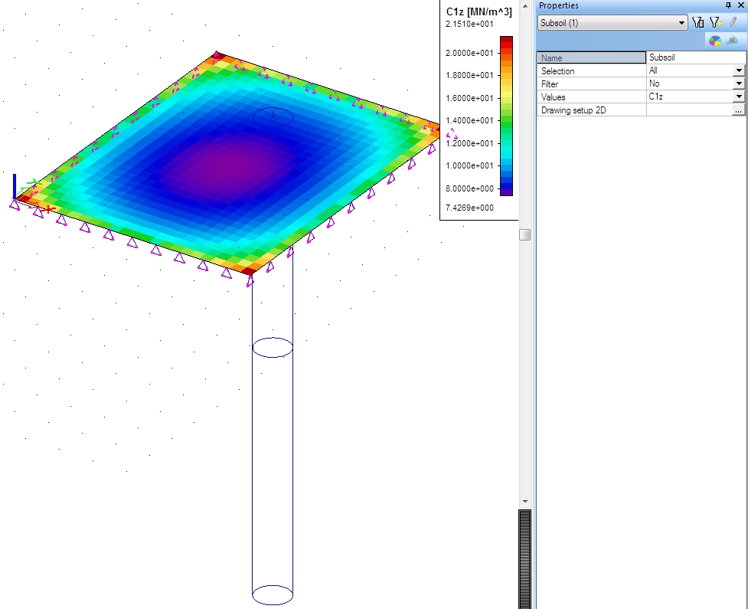Click the first filter icon beside Subsoil dropdown

coord(698,23)
